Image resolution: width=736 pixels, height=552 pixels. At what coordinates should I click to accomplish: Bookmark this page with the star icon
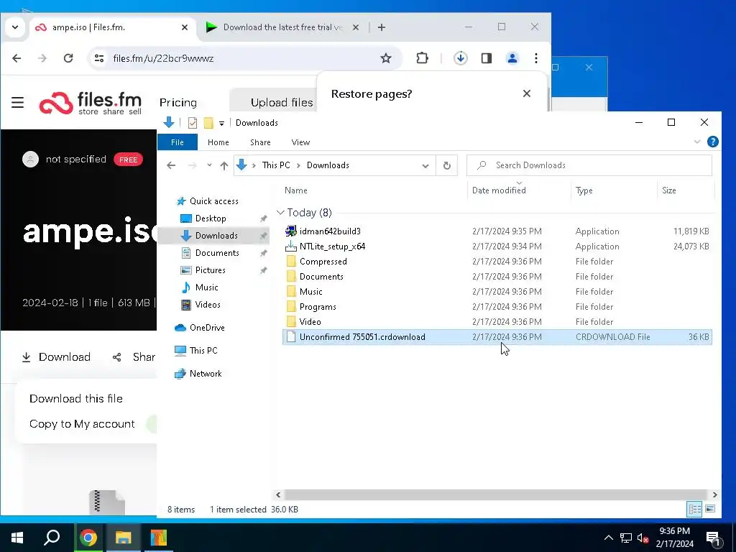click(386, 58)
